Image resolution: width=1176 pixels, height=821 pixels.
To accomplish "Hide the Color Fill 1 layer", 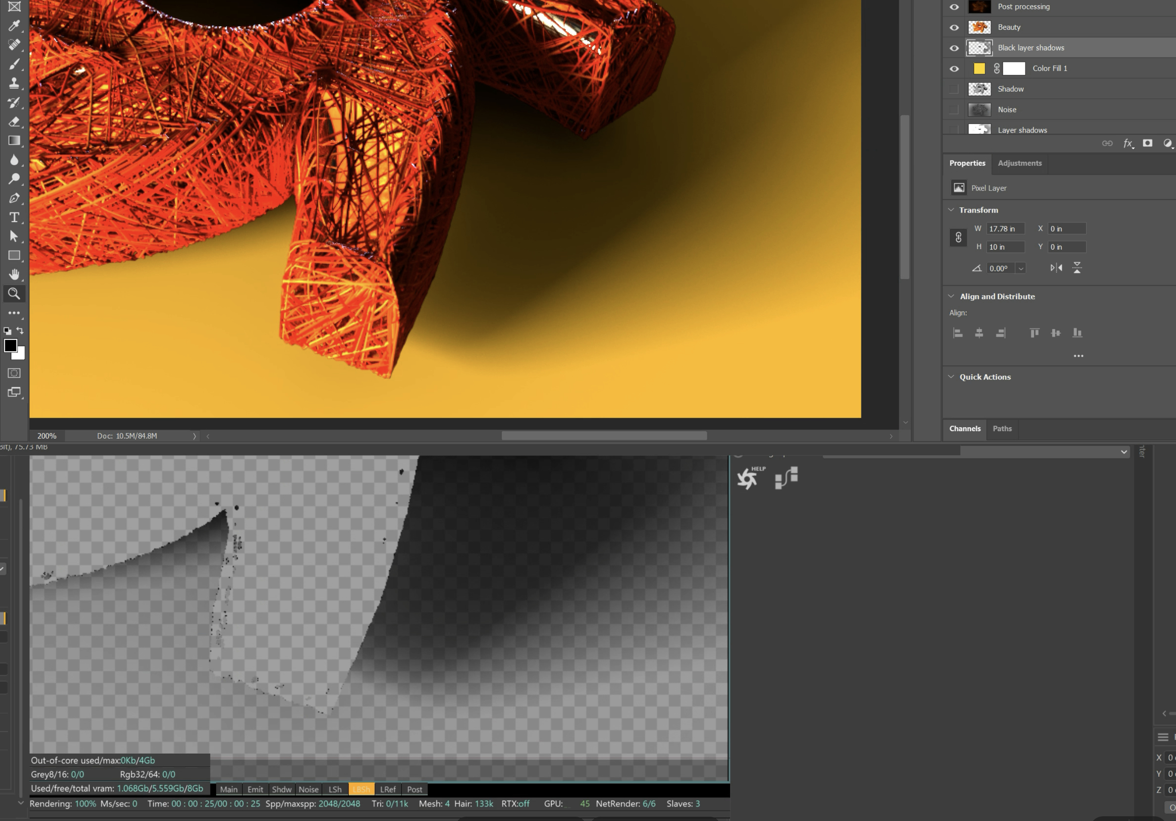I will point(954,68).
